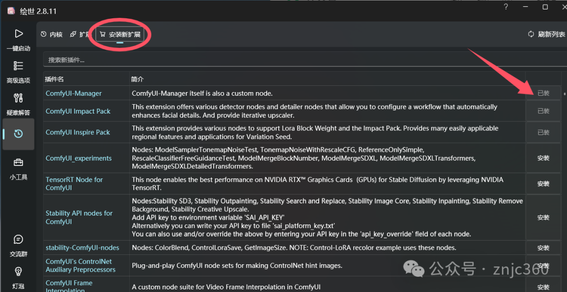Click the Impact Pack 'various detector nodes' description
Image resolution: width=567 pixels, height=292 pixels.
314,111
